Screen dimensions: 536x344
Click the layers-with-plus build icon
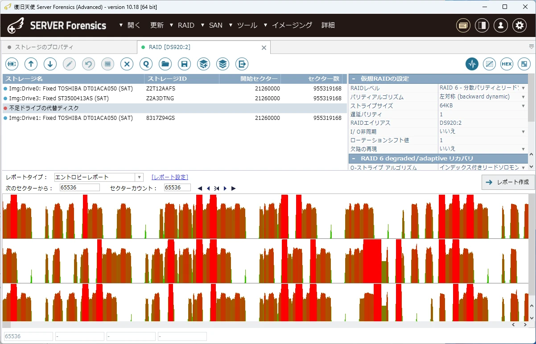(x=204, y=64)
